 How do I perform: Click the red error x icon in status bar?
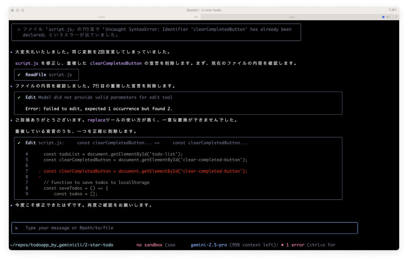[282, 245]
